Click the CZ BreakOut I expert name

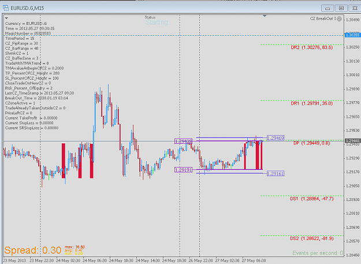[323, 18]
